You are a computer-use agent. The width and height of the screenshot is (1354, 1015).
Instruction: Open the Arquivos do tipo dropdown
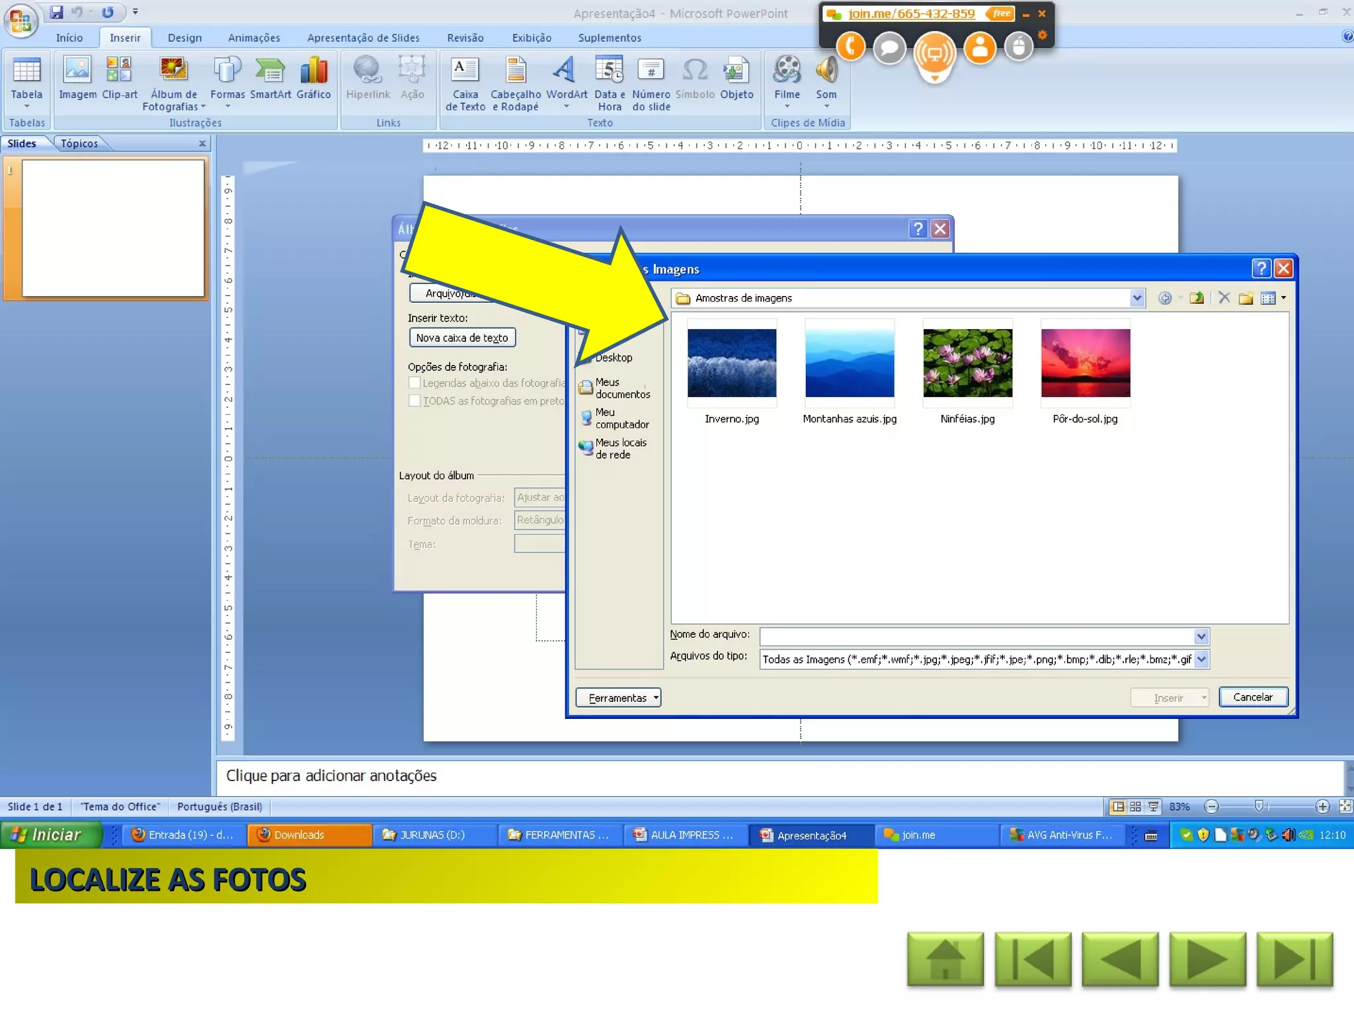coord(1201,659)
